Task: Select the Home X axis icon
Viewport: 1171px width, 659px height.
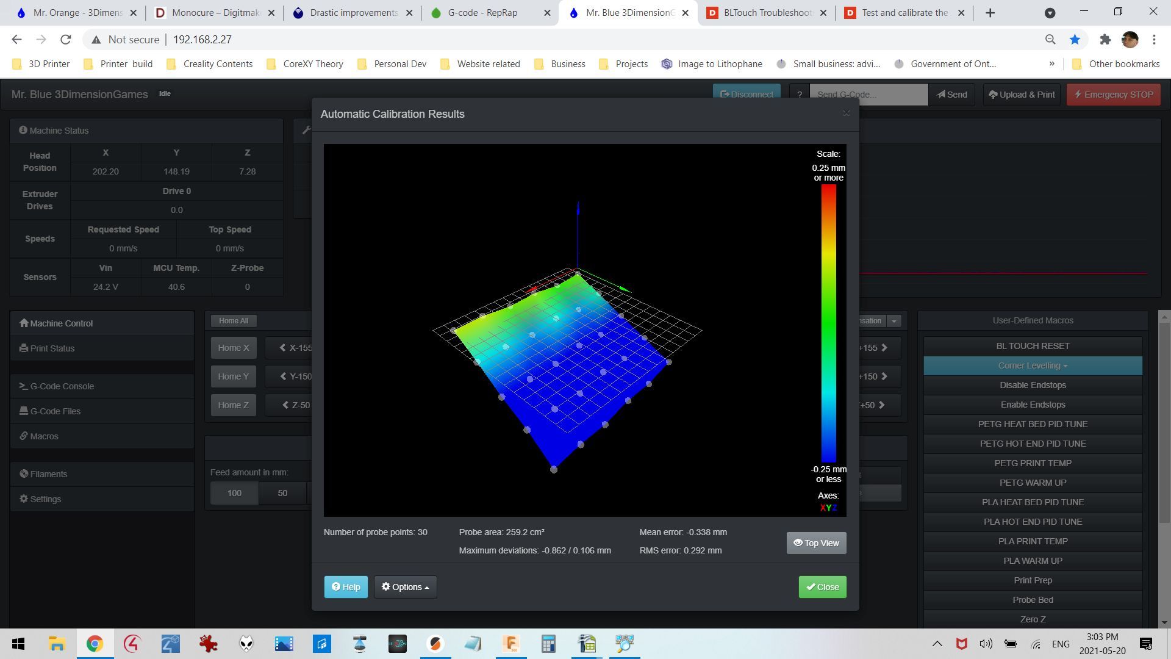Action: 233,348
